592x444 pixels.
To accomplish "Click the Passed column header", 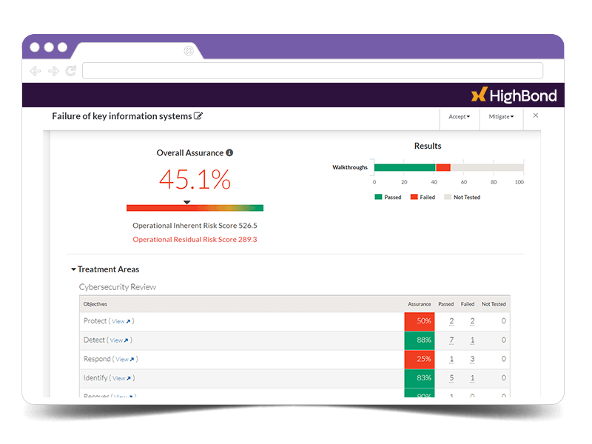I will coord(446,304).
